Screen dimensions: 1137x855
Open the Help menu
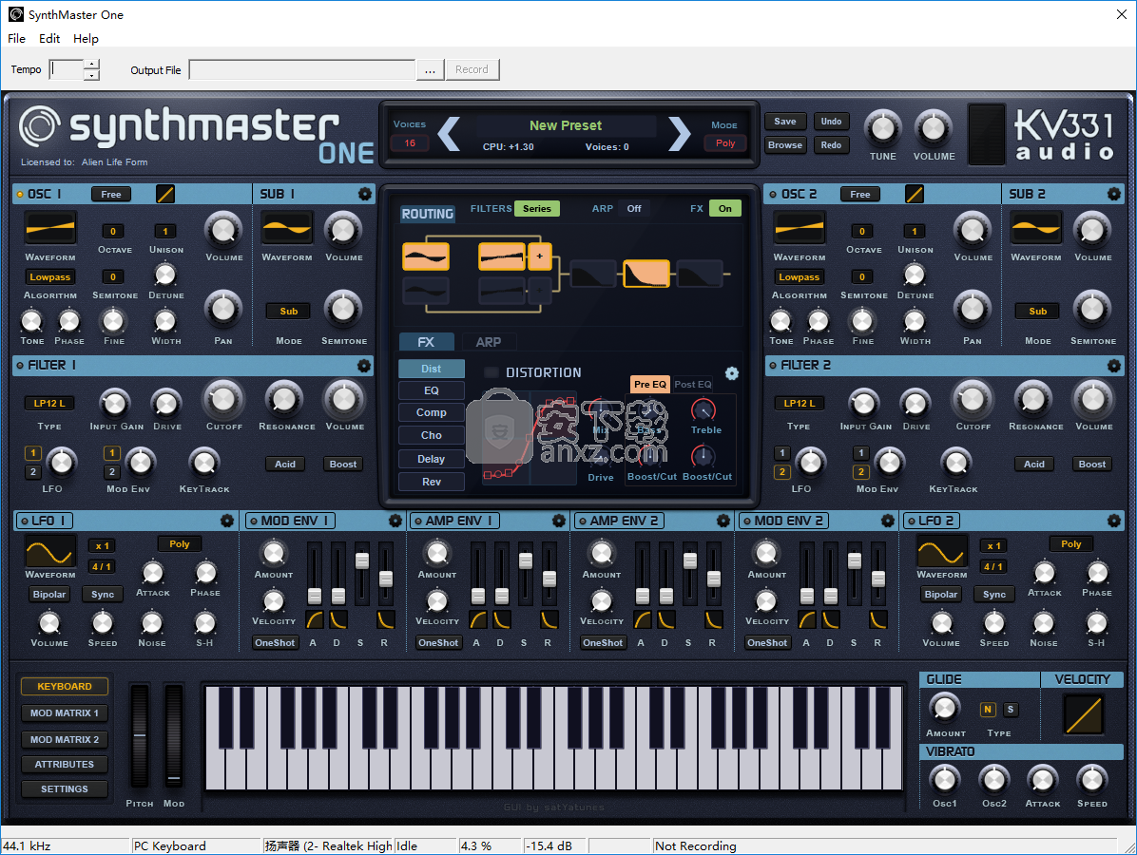tap(86, 38)
